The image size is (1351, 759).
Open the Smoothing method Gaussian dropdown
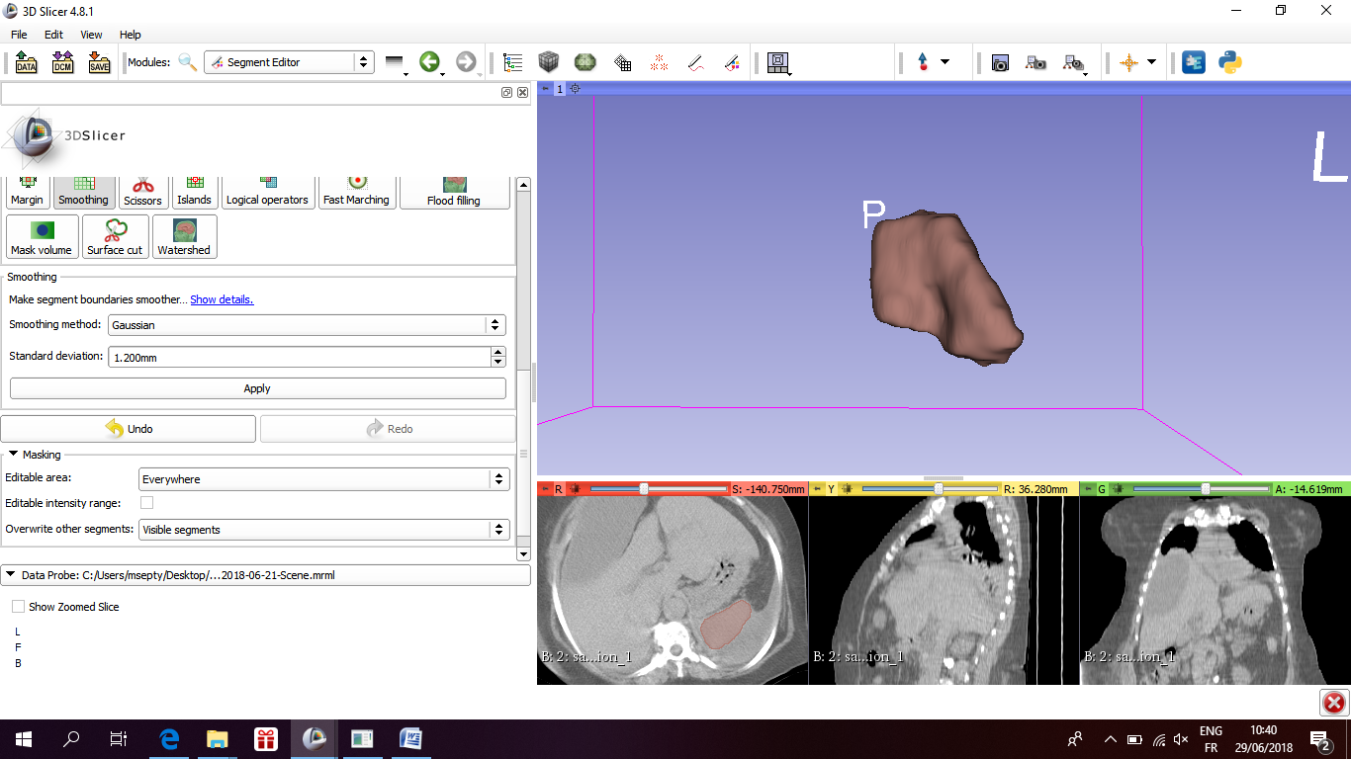click(307, 325)
